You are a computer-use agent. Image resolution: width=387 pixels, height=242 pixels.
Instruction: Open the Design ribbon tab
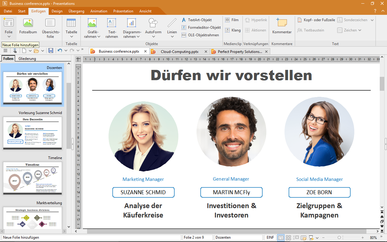pos(57,11)
